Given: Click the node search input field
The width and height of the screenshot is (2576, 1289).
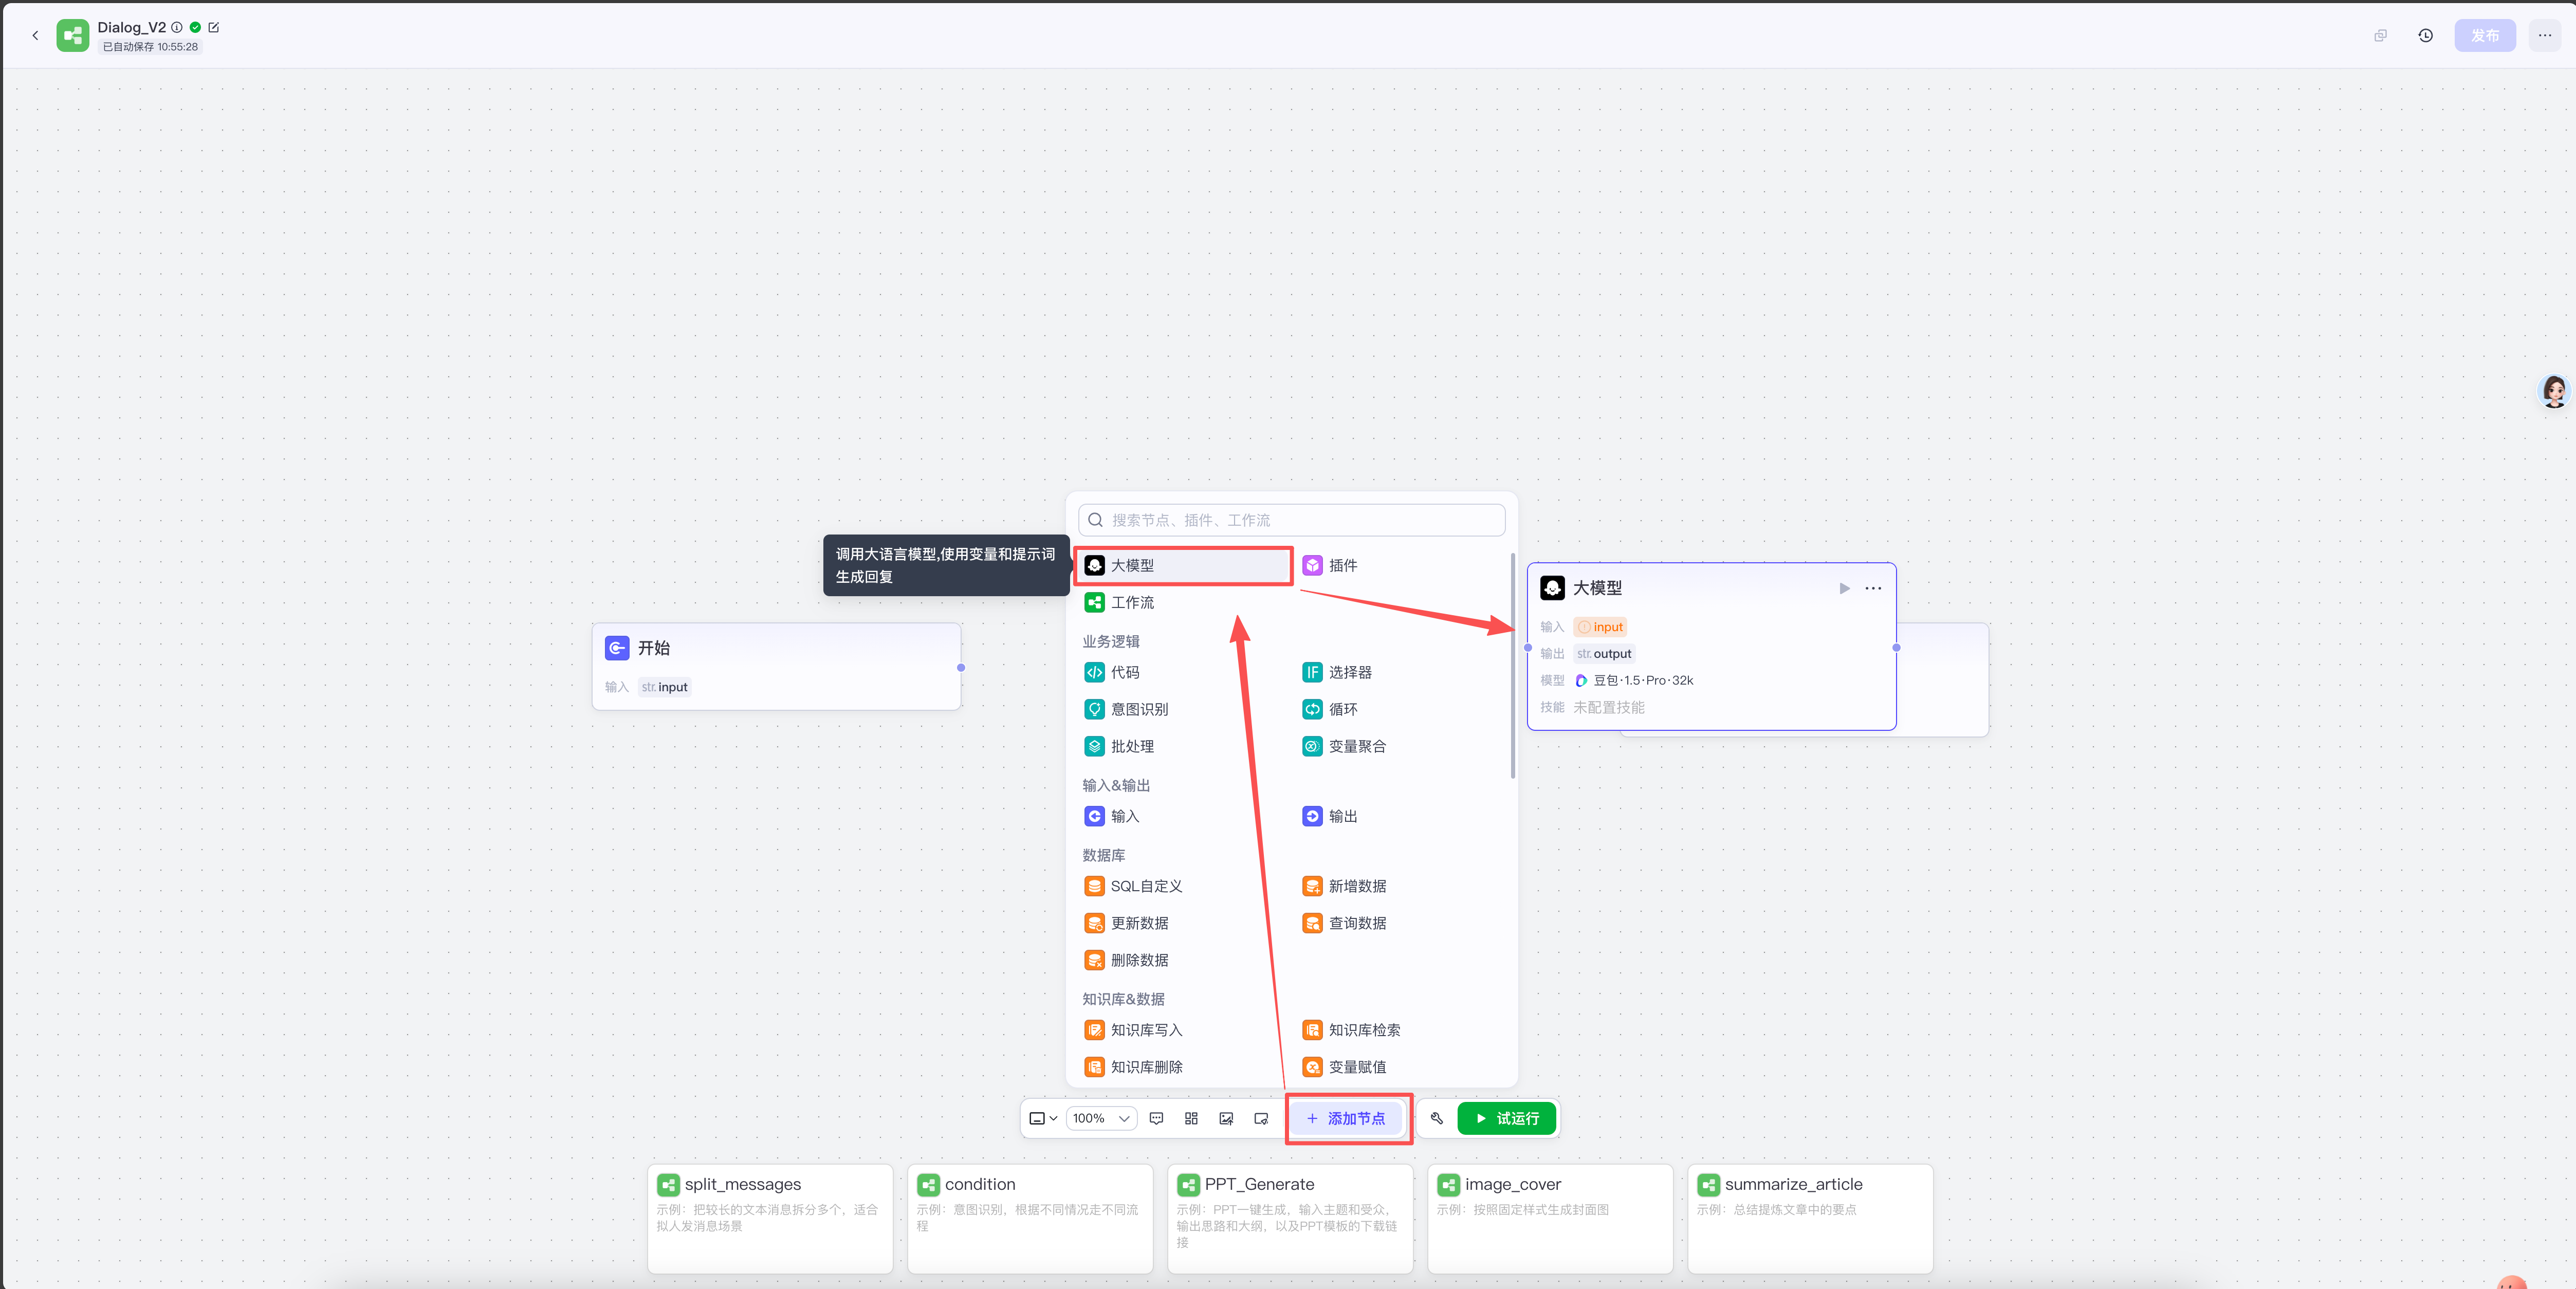Looking at the screenshot, I should tap(1291, 520).
